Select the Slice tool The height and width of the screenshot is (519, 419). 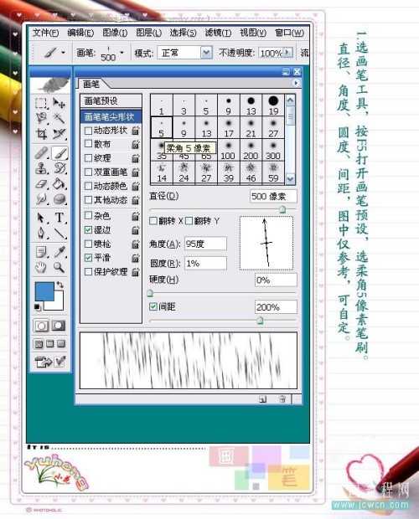59,134
